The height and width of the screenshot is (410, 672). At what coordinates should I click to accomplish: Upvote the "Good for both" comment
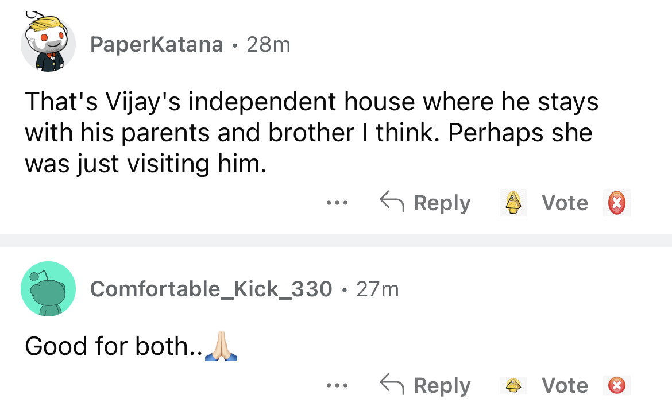(x=513, y=385)
